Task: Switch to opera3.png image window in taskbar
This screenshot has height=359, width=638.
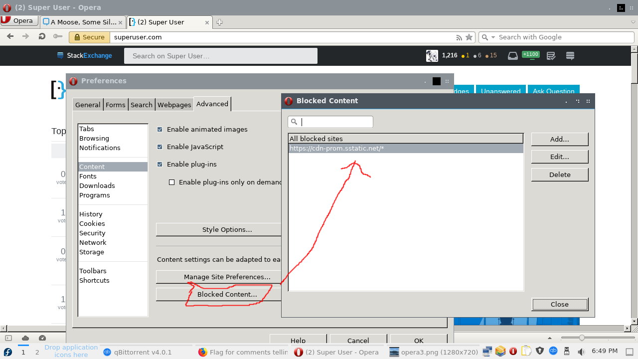Action: pyautogui.click(x=434, y=352)
